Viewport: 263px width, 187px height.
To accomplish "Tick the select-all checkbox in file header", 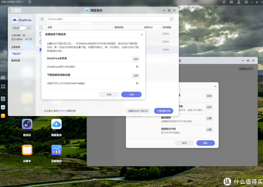I will tap(41, 27).
